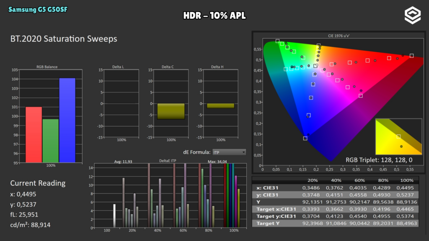Click the "x: 0,4495" reading

tap(23, 194)
